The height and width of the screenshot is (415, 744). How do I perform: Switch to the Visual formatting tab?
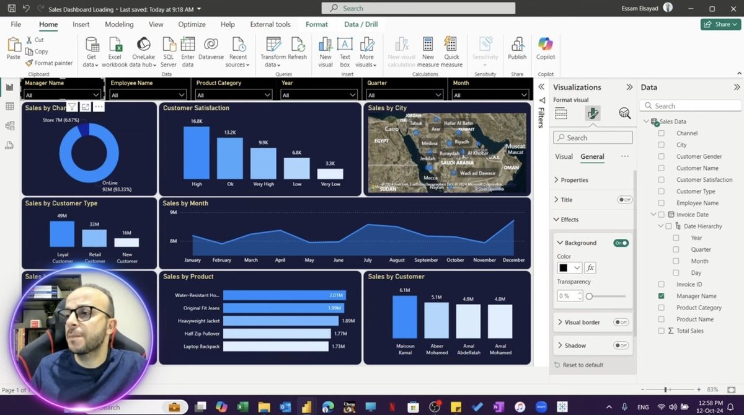click(x=564, y=156)
